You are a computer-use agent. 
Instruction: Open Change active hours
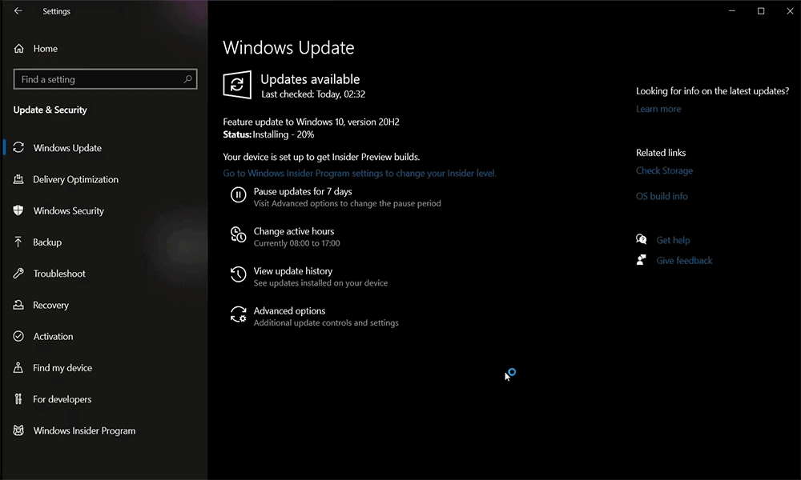(294, 231)
